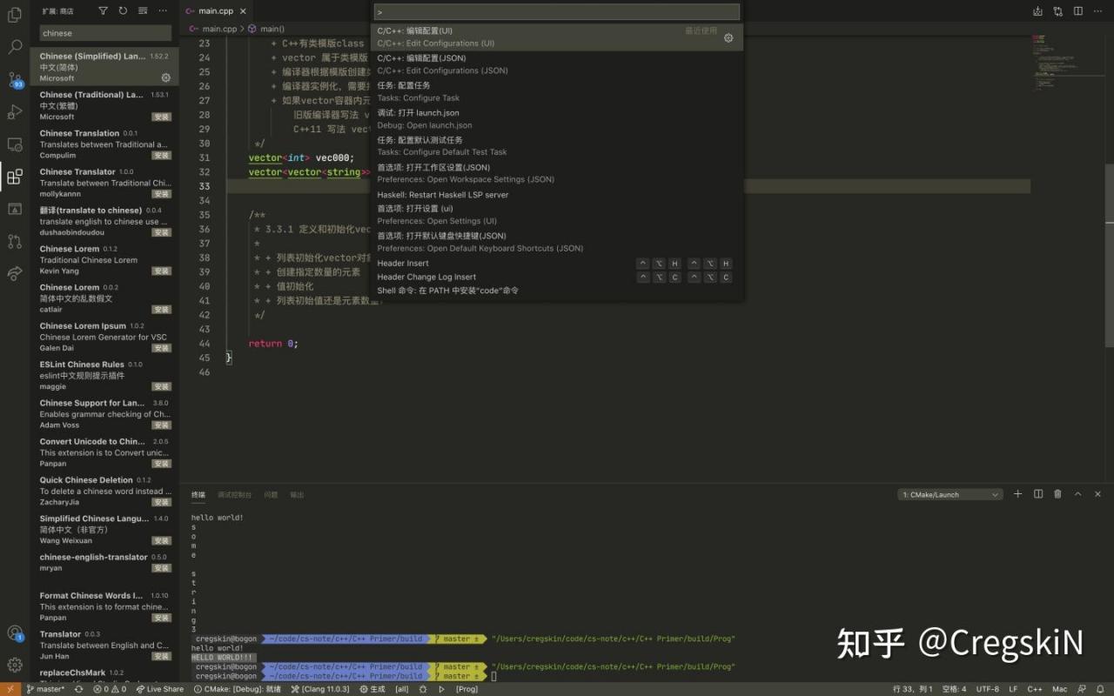Click the errors and warnings count in status bar

pos(110,689)
